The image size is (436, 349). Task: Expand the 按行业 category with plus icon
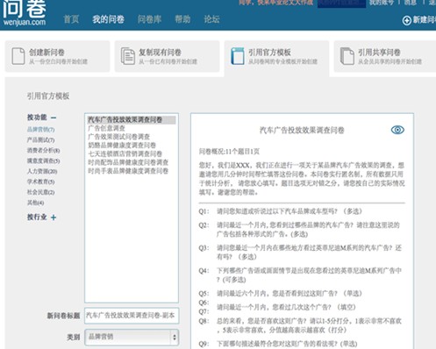click(54, 217)
